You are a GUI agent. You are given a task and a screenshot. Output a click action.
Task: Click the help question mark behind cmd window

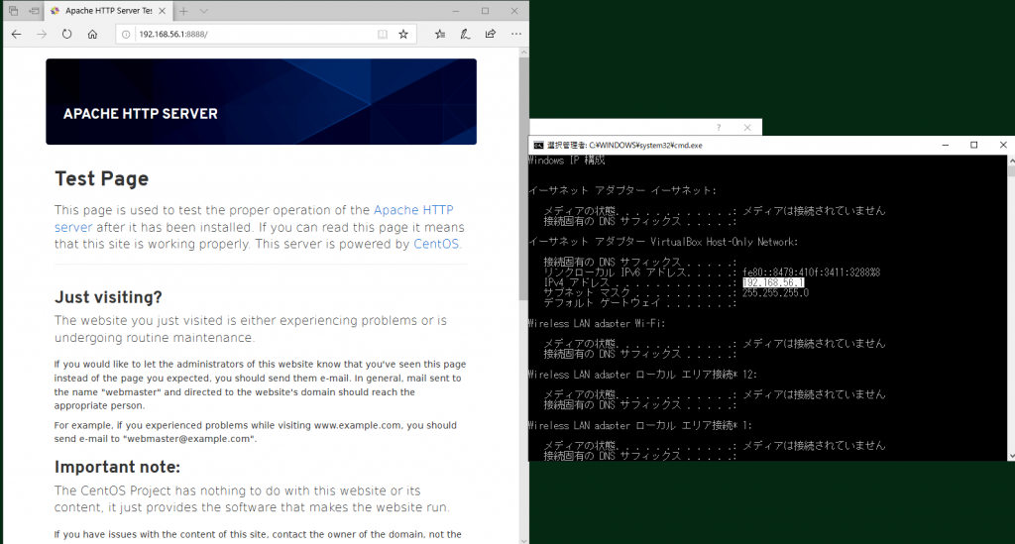click(719, 128)
